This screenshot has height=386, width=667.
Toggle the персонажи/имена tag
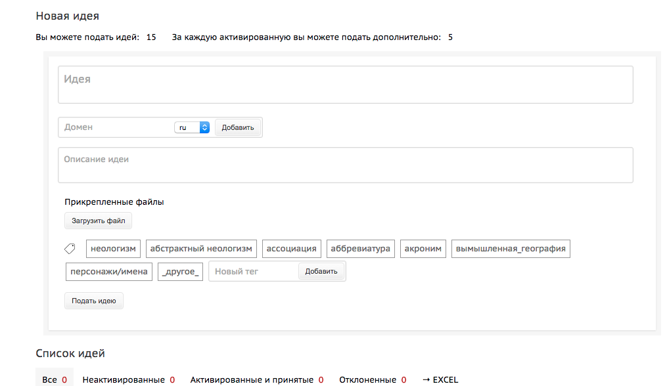pyautogui.click(x=109, y=272)
